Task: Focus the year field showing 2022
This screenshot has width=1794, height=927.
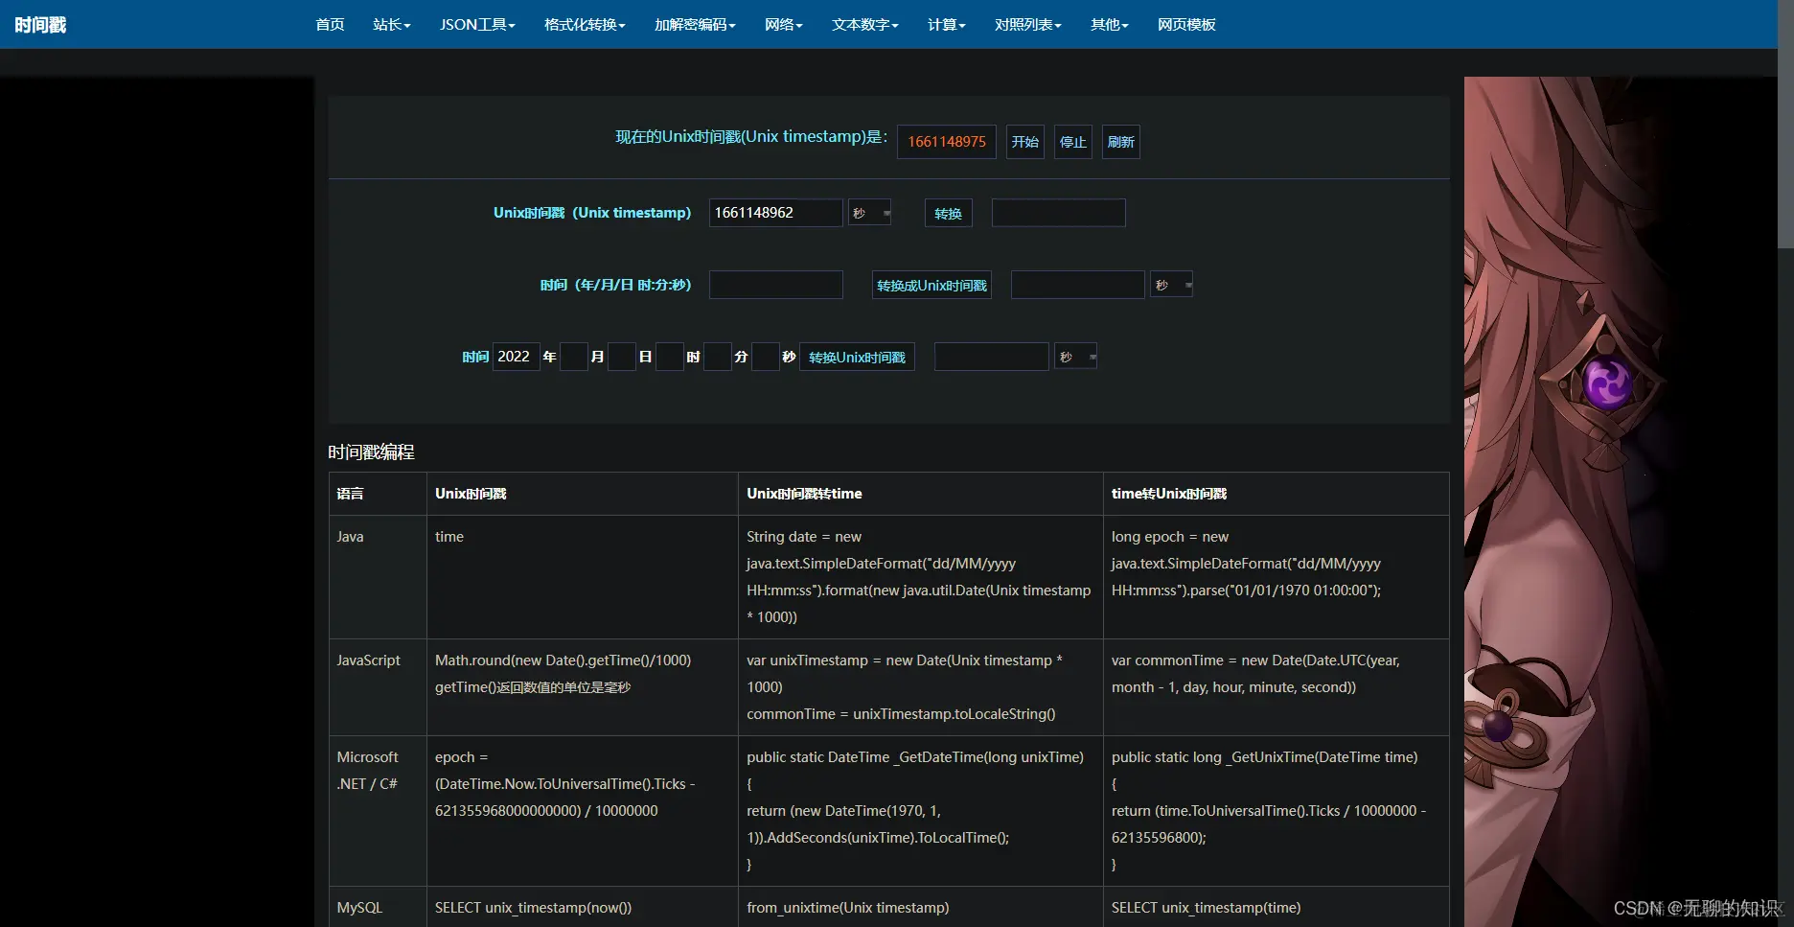Action: 517,357
